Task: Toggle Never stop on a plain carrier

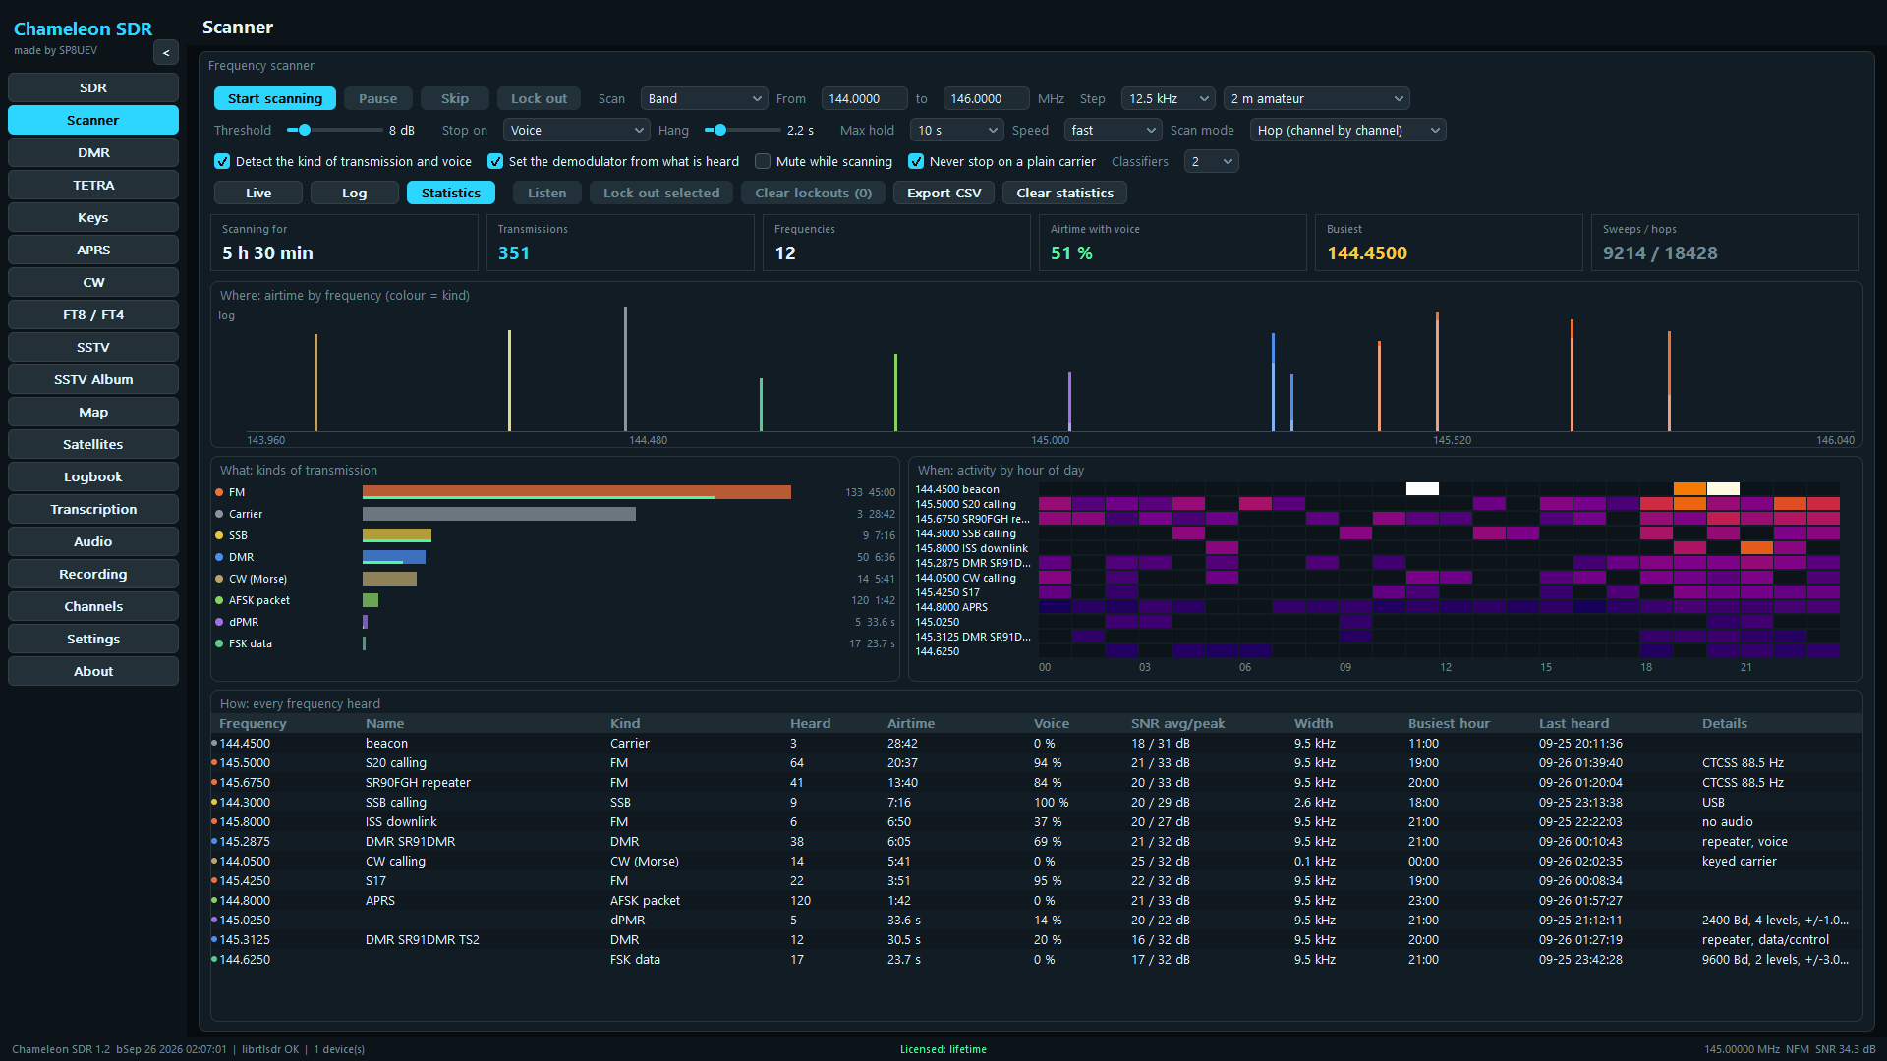Action: click(x=916, y=162)
